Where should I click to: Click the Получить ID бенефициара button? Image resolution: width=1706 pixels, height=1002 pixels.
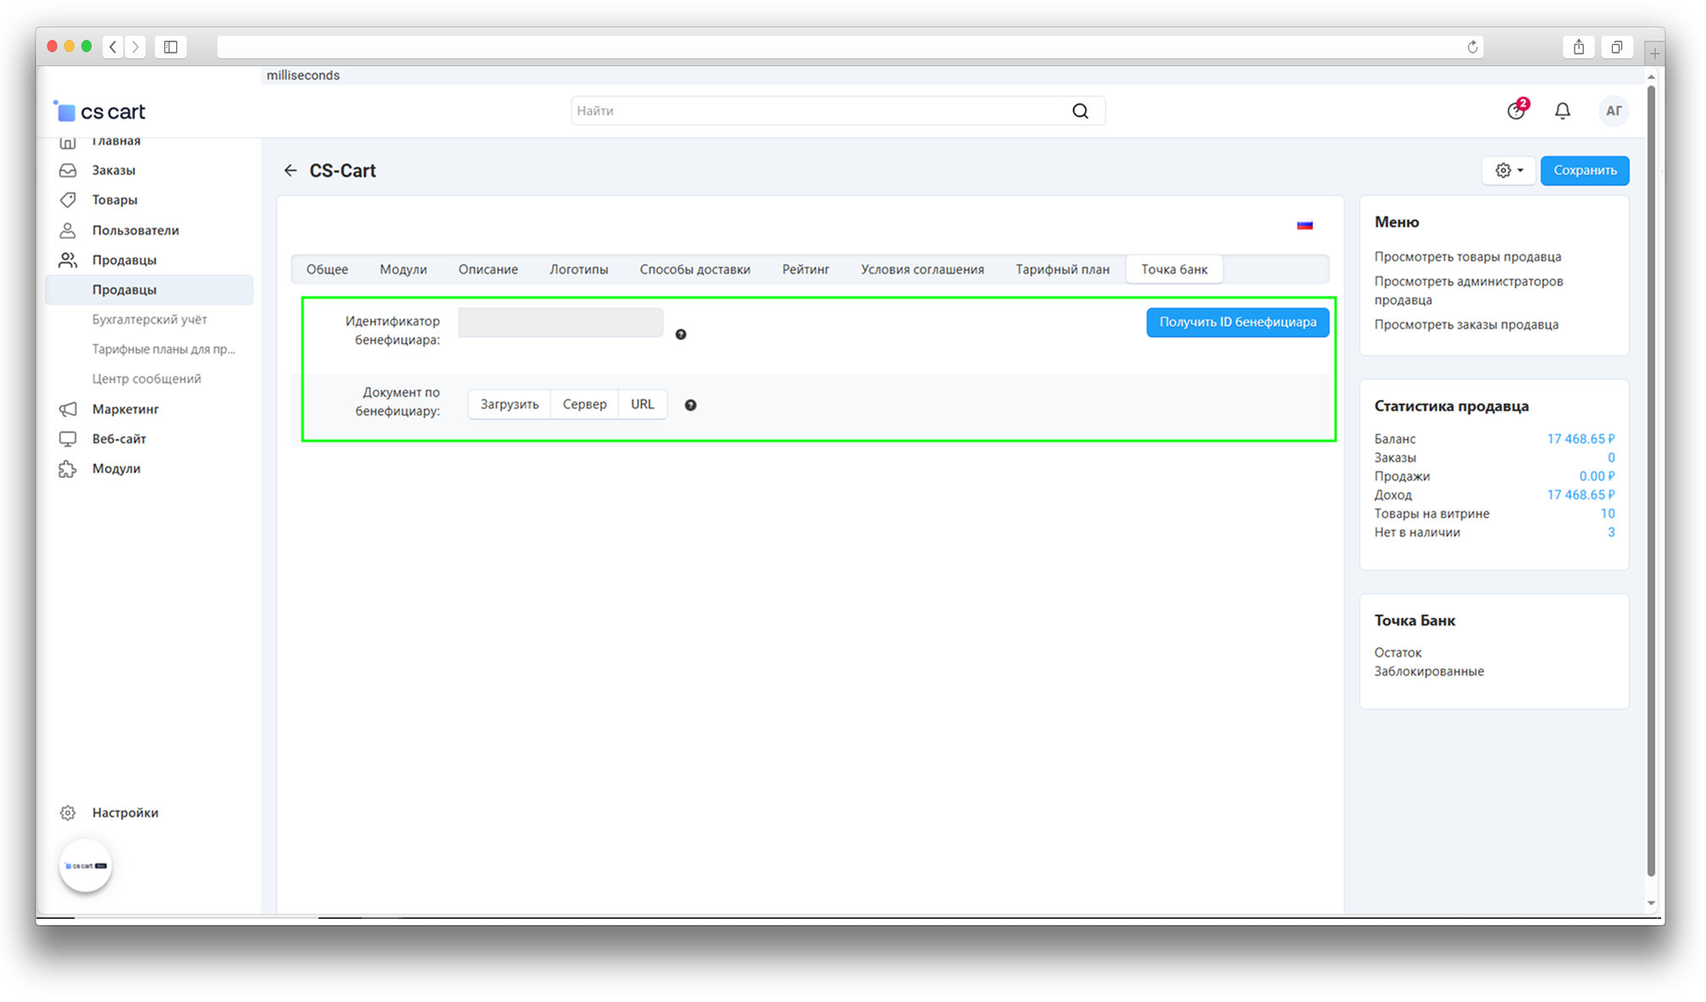(x=1236, y=322)
